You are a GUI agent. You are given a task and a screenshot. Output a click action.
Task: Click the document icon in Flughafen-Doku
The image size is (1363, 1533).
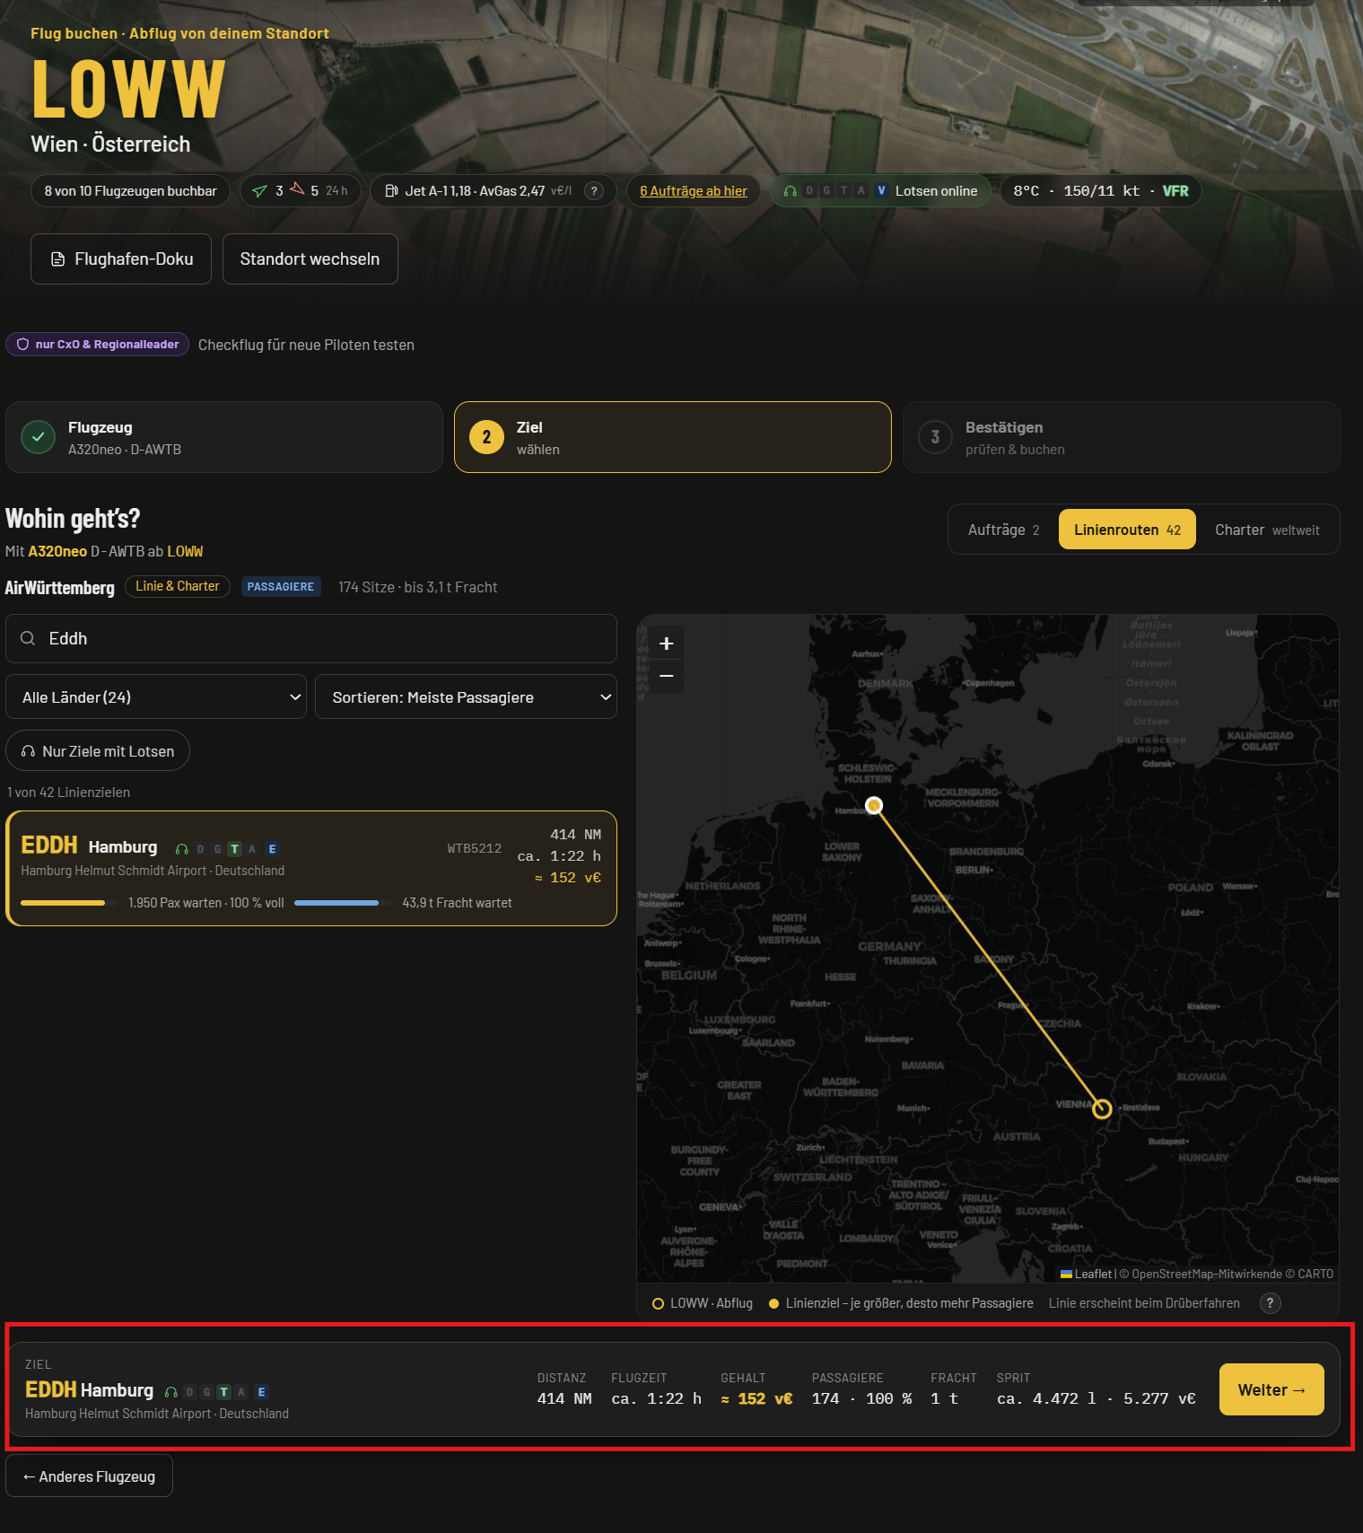(57, 259)
